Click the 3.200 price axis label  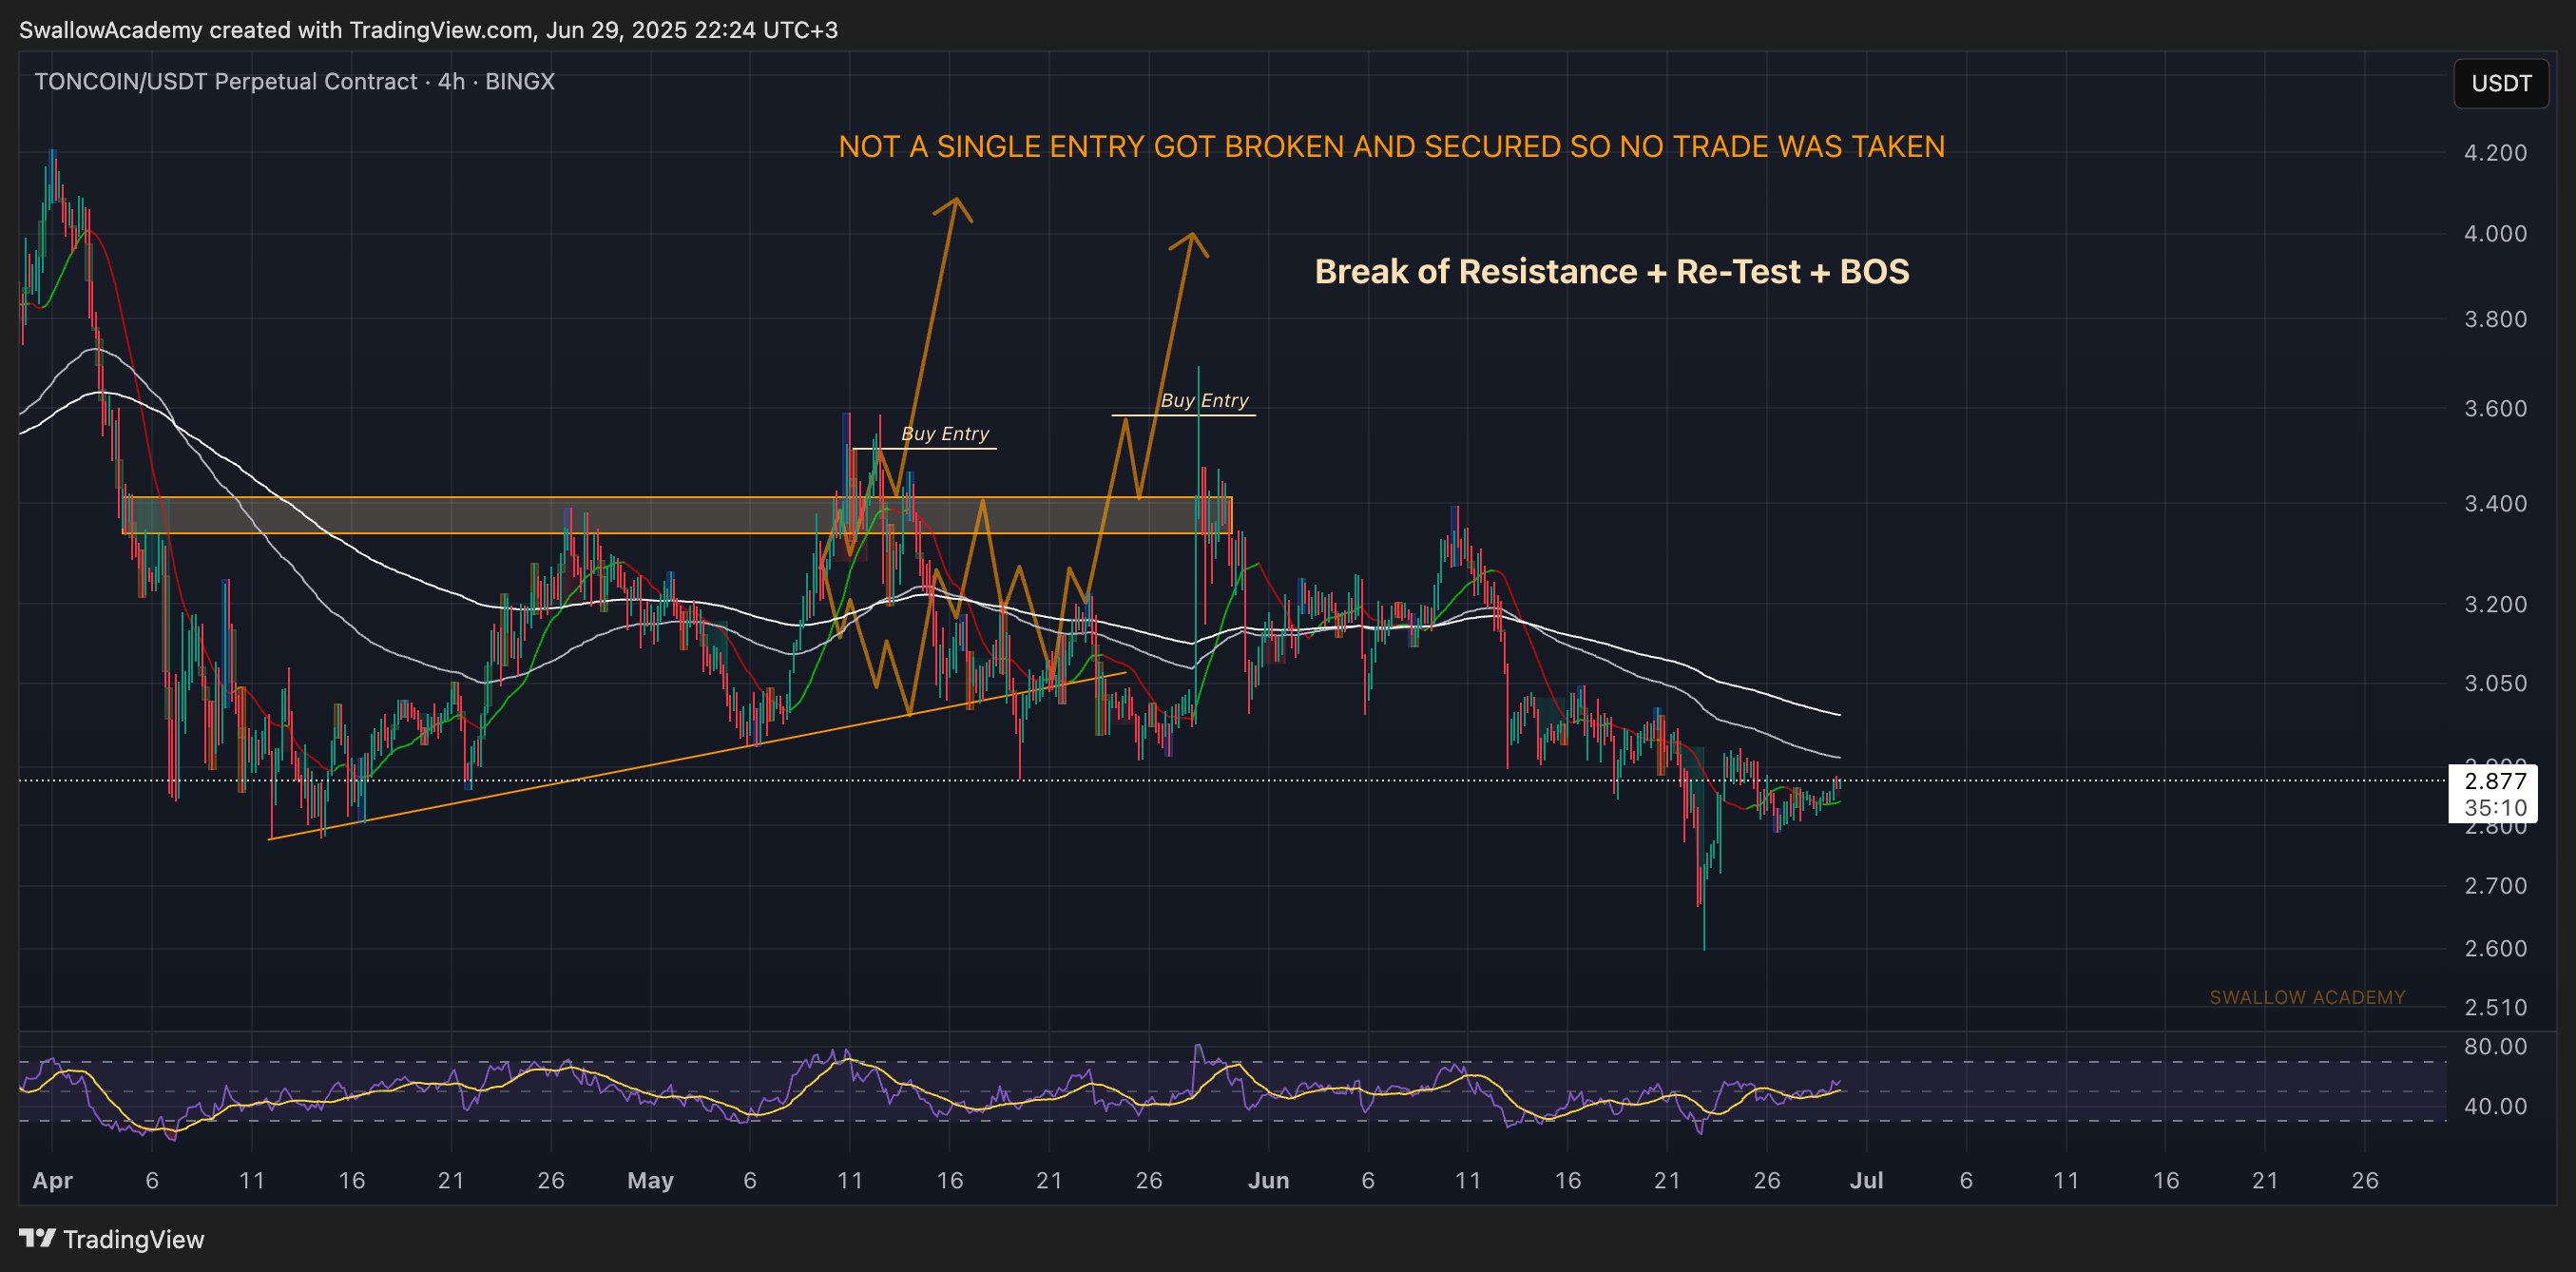tap(2495, 604)
